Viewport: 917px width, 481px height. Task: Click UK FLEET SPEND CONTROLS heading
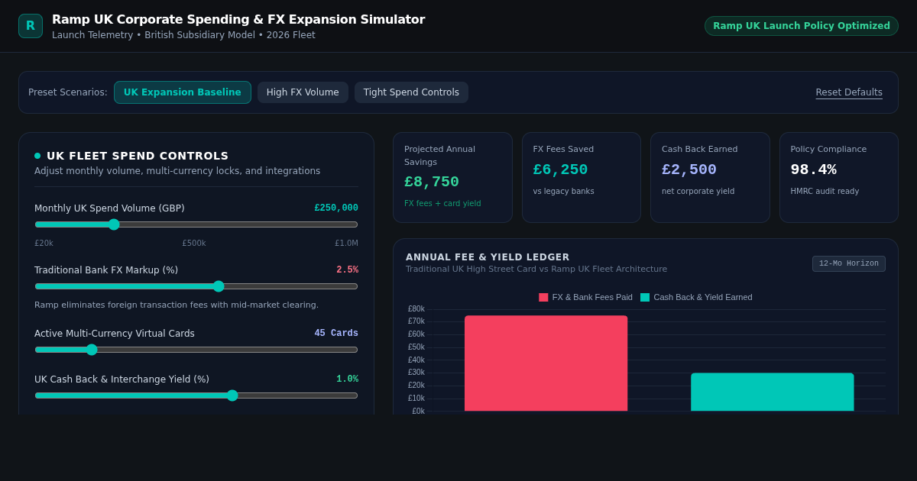pyautogui.click(x=138, y=156)
